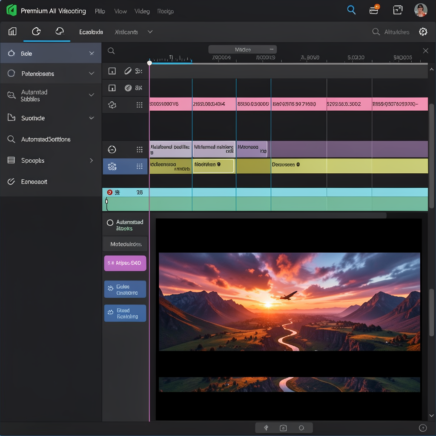Click the pencil edit icon on first track
The image size is (436, 436).
[128, 71]
